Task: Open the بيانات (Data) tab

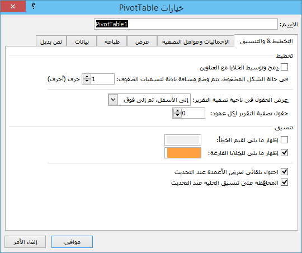Action: pos(82,41)
